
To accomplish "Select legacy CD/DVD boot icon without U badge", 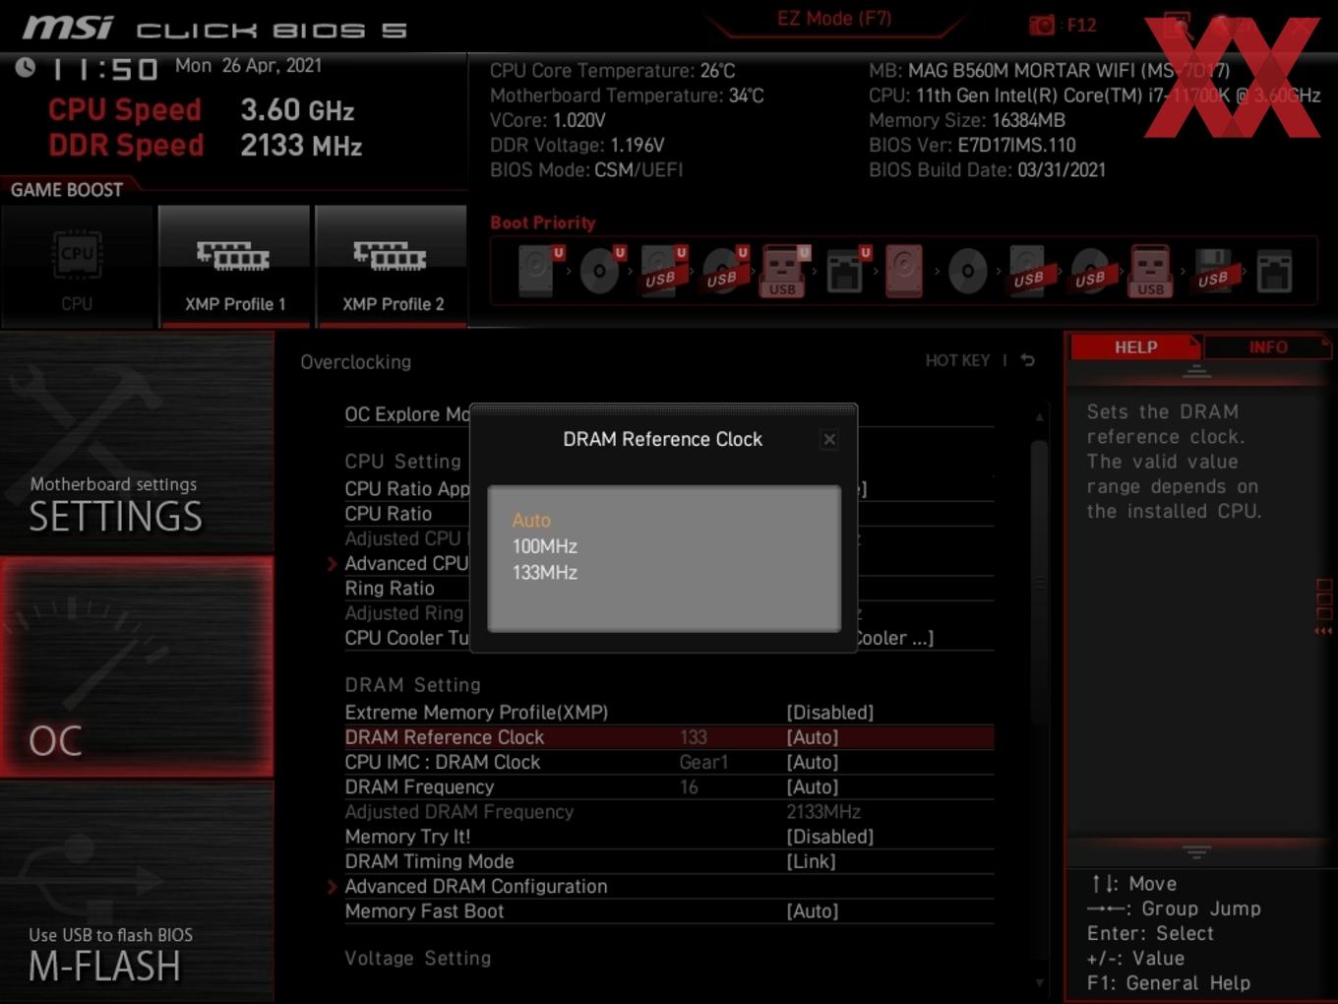I will (x=968, y=271).
